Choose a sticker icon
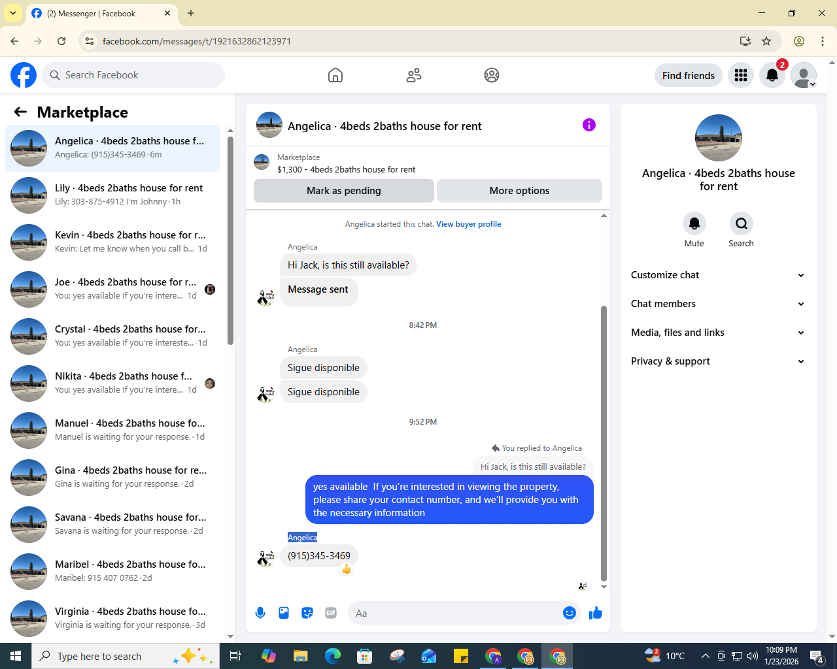The width and height of the screenshot is (837, 669). click(307, 613)
